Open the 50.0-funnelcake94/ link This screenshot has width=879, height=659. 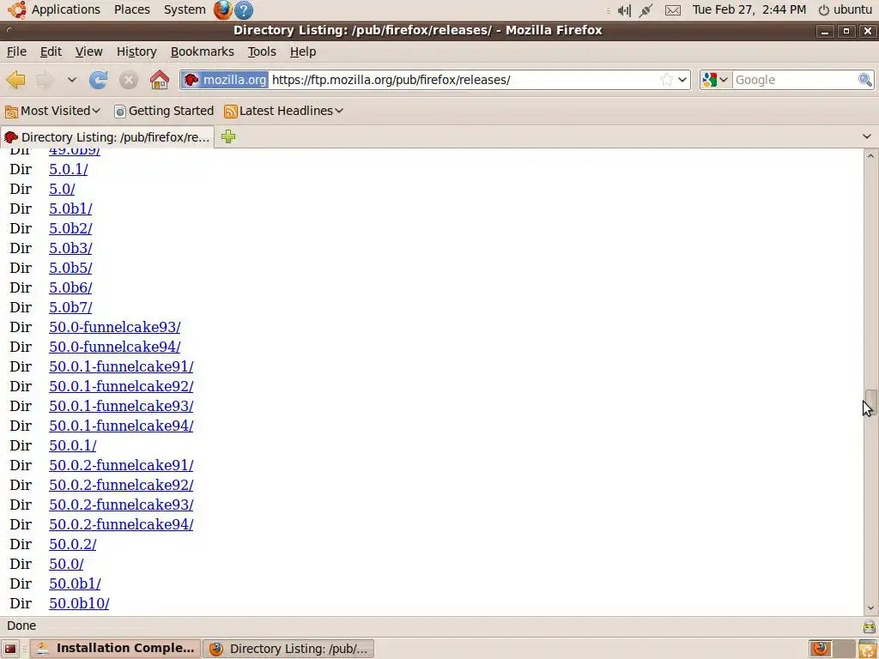115,347
